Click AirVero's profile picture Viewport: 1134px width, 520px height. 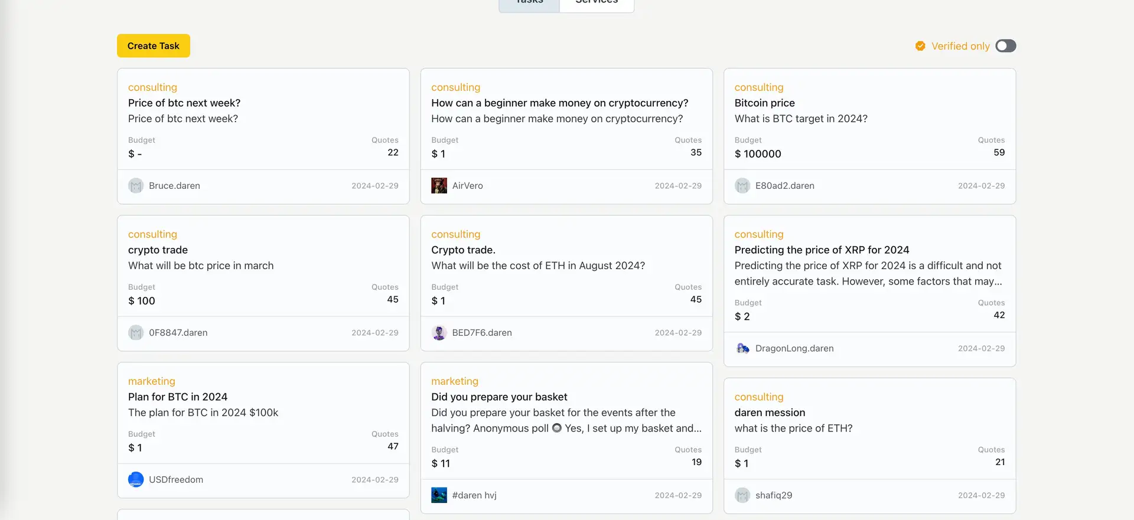pos(439,186)
